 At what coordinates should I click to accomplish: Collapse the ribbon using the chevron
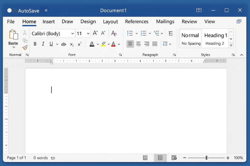pyautogui.click(x=242, y=55)
